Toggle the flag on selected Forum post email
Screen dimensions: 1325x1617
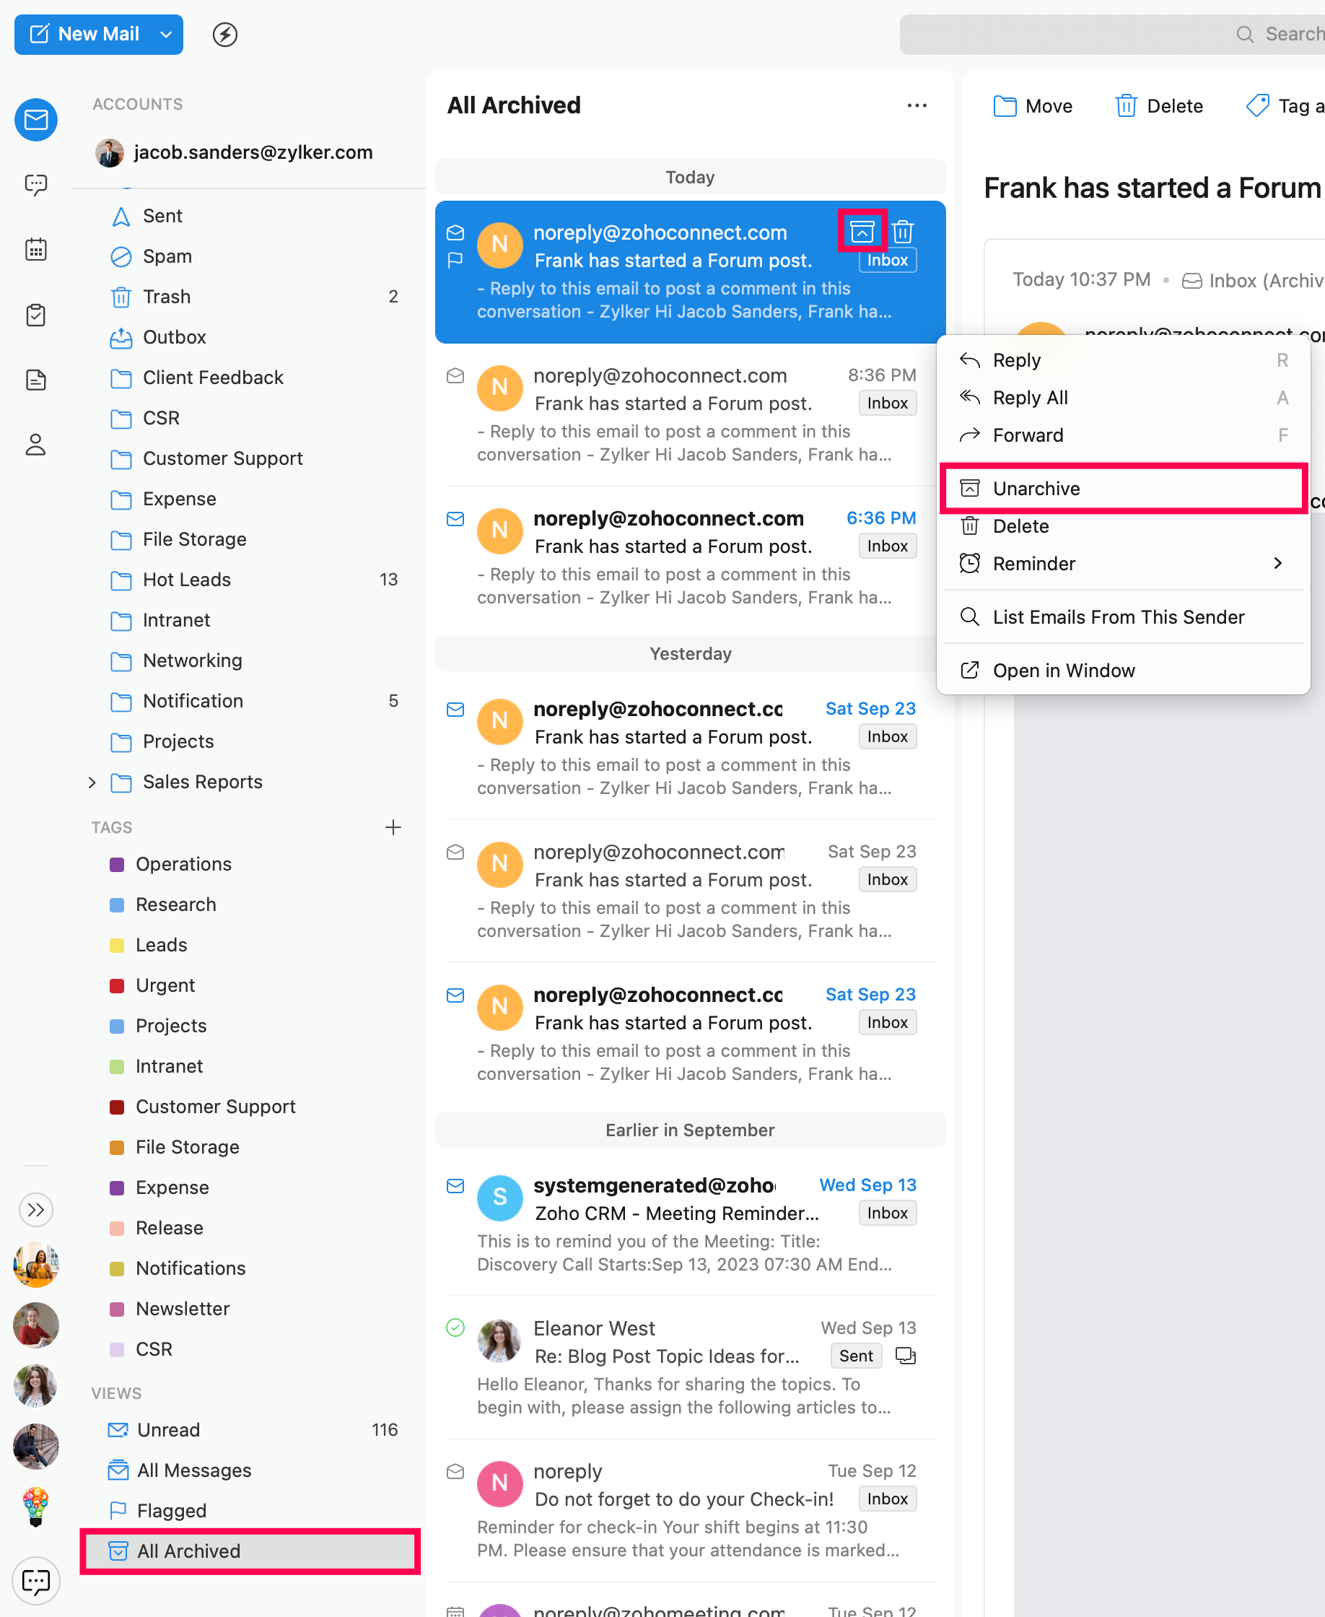(455, 261)
